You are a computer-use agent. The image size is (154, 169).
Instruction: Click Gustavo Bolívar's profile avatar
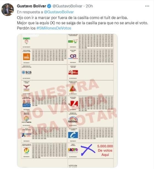click(x=8, y=10)
